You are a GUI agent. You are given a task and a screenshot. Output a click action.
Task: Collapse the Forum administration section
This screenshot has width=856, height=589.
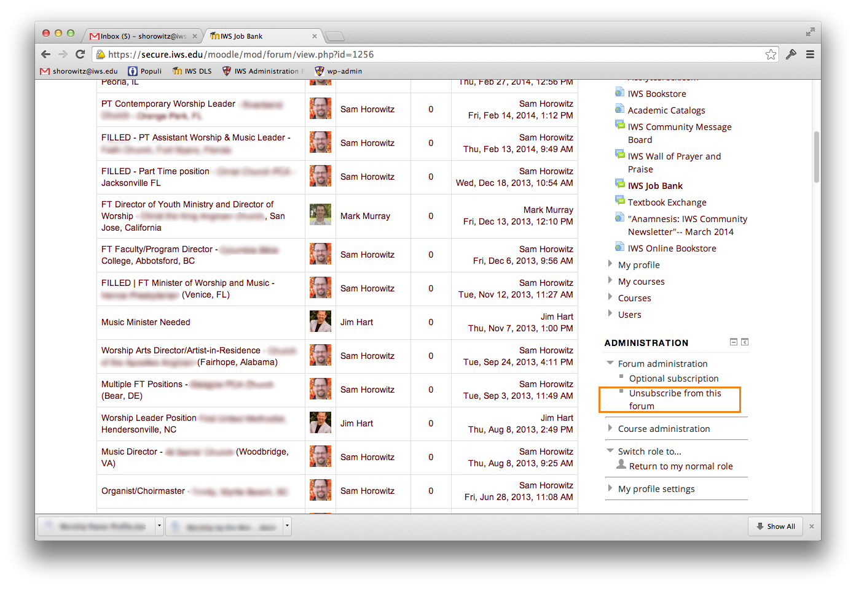[x=610, y=363]
